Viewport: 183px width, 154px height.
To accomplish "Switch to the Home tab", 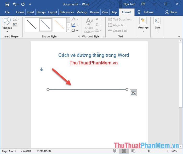I will tap(20, 12).
